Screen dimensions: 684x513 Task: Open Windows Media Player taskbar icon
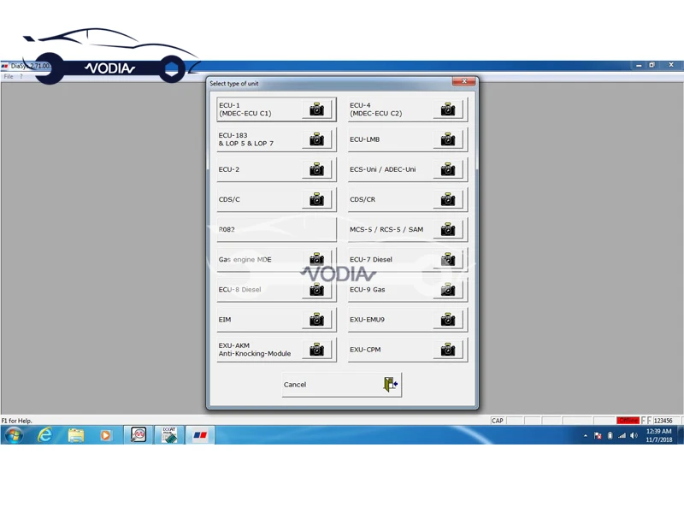click(x=105, y=435)
